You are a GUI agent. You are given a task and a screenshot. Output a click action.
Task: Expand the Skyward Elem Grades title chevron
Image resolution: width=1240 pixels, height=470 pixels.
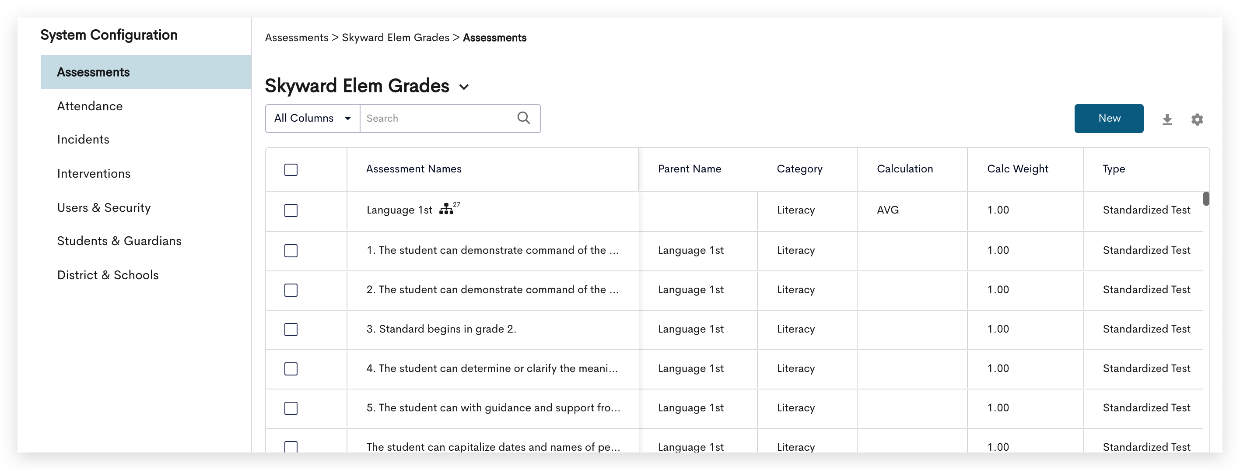pos(464,87)
